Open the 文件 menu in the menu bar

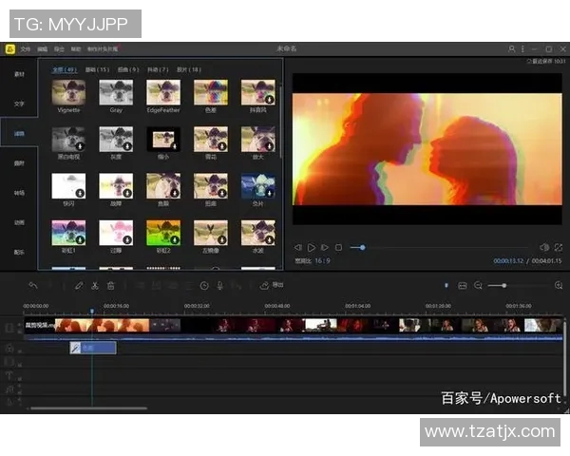click(x=26, y=48)
